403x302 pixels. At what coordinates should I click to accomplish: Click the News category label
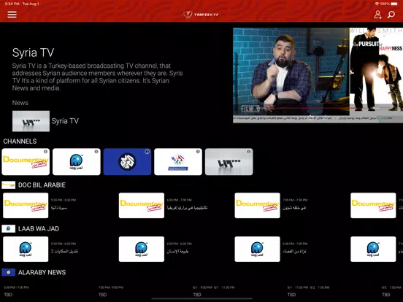tap(20, 103)
